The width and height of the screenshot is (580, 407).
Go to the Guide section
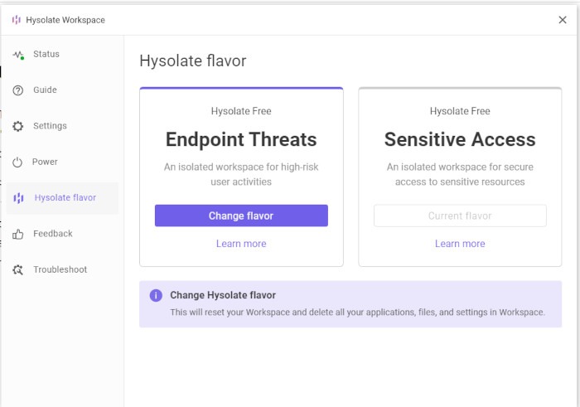[45, 90]
